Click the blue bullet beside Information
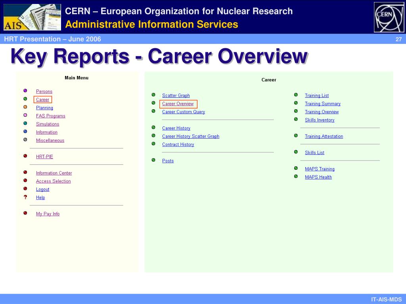This screenshot has width=406, height=304. 25,131
